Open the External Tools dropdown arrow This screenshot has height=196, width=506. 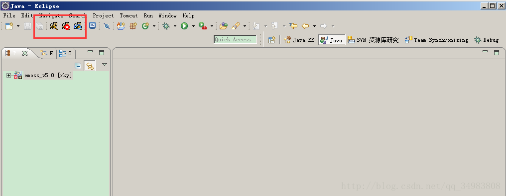pos(212,26)
